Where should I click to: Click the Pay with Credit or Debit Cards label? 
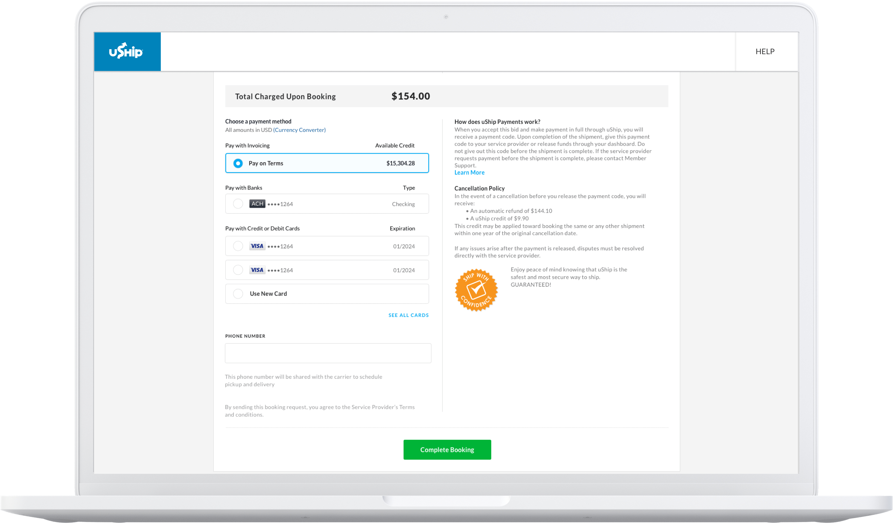coord(262,229)
